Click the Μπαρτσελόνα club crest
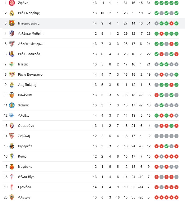Viewport: 185px width, 201px height. pos(12,23)
